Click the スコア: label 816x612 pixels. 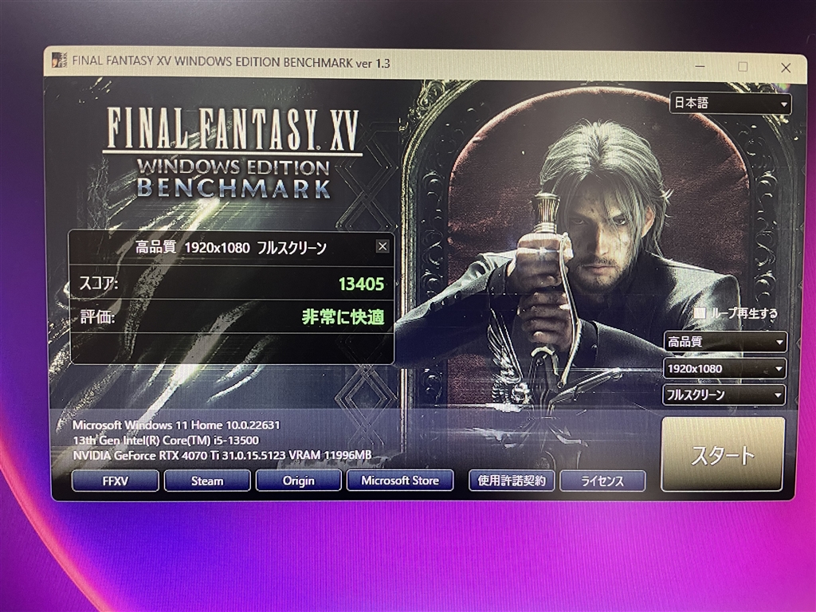(98, 283)
